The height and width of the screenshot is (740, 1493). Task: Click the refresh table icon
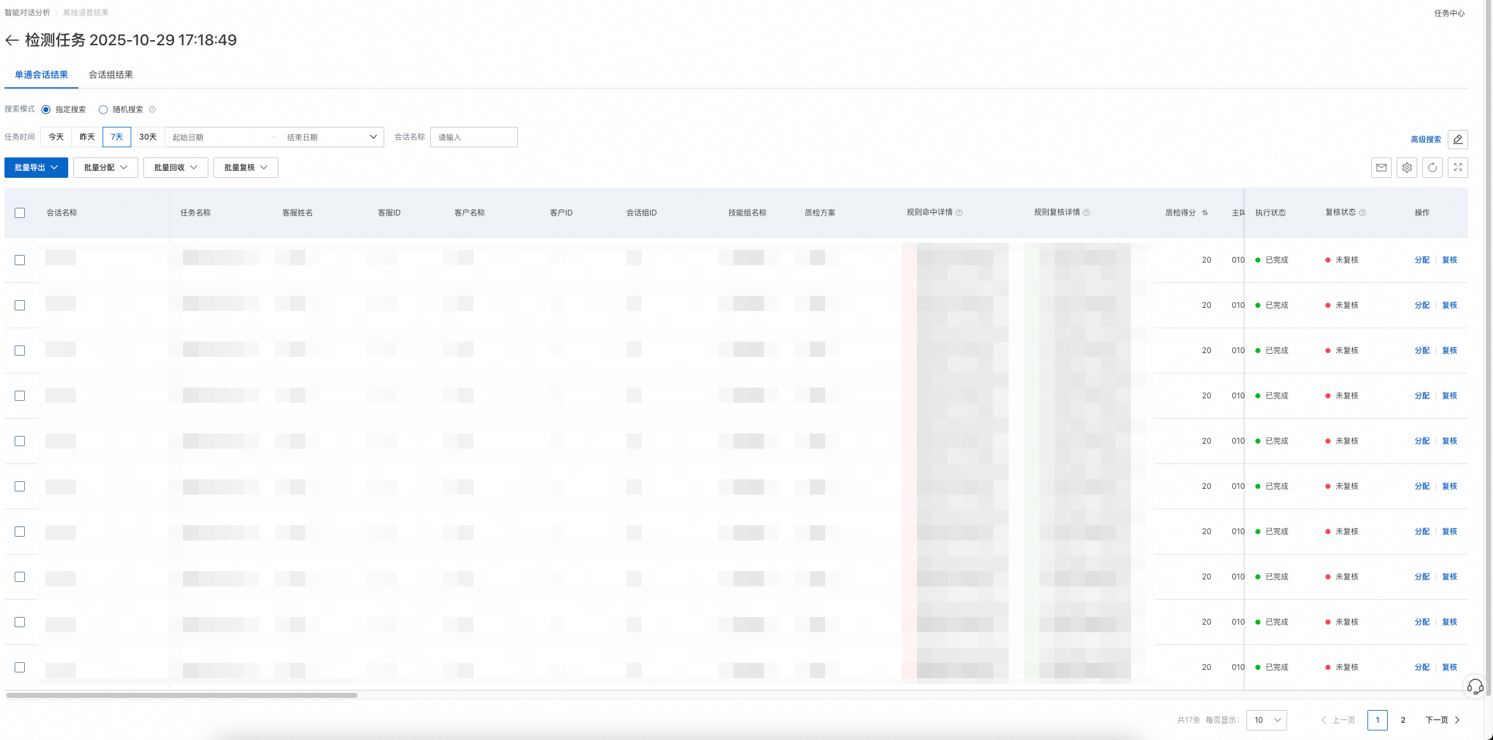(1432, 168)
